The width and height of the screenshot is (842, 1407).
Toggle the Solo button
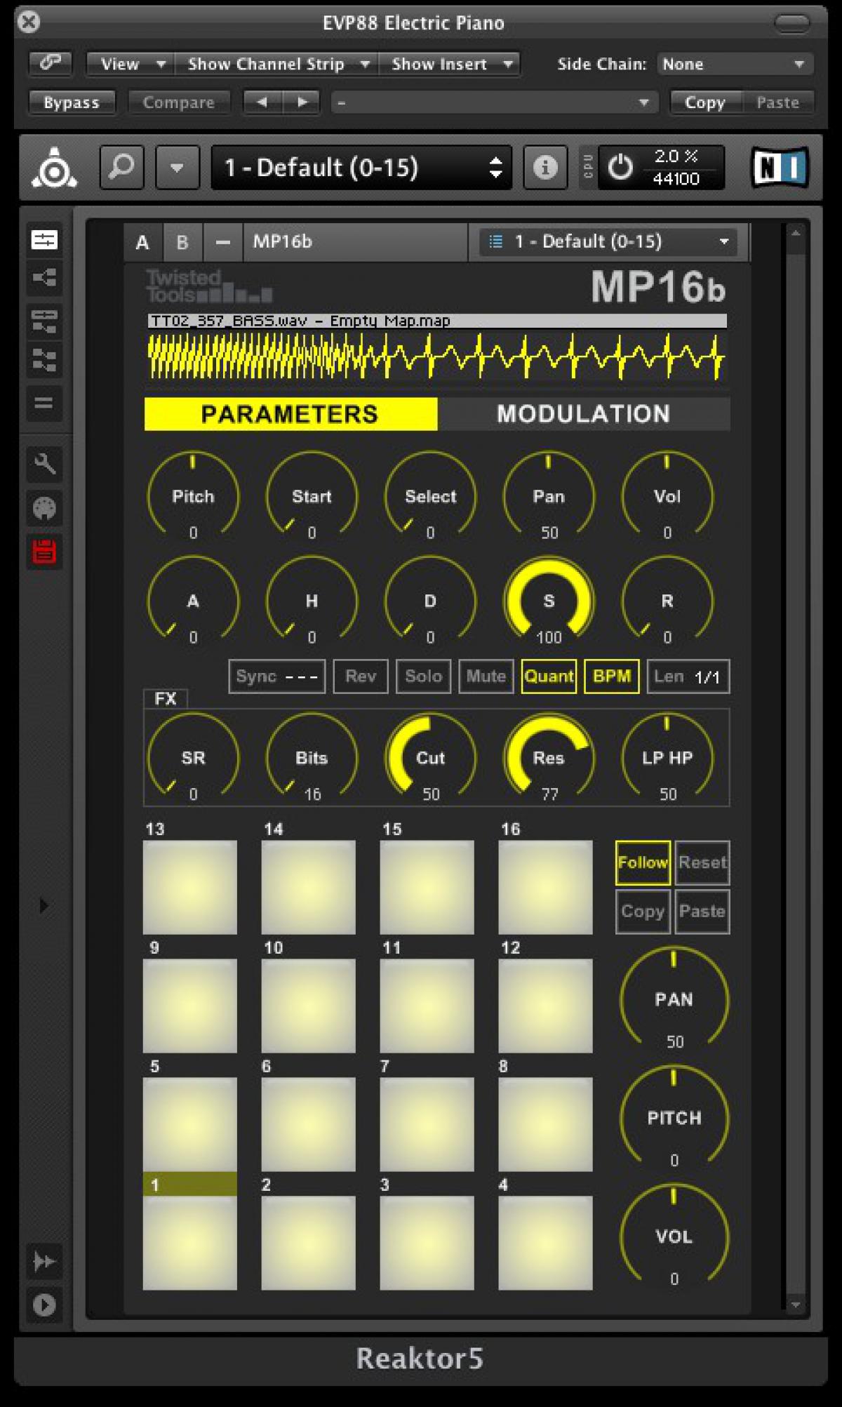(423, 676)
